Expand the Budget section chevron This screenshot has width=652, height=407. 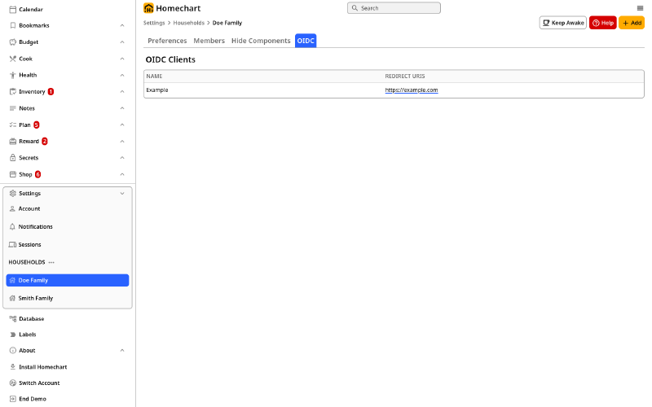122,42
